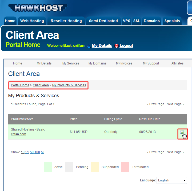Click the Quarterly billing cycle cell

pyautogui.click(x=111, y=132)
